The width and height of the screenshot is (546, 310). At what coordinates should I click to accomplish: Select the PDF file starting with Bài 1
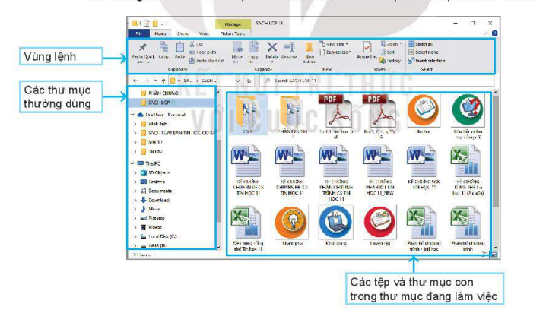pyautogui.click(x=379, y=116)
